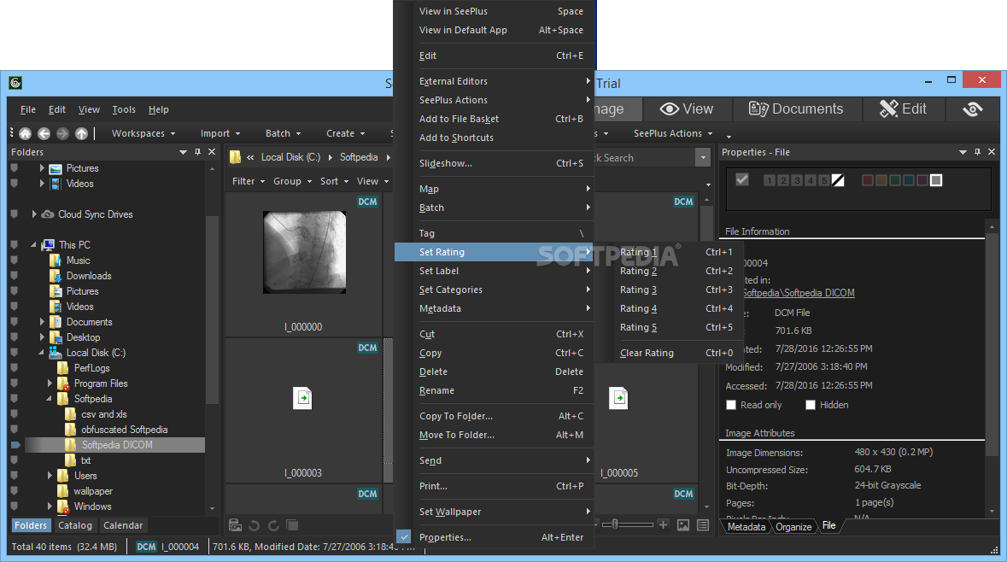
Task: Go forward with the right arrow icon
Action: (62, 133)
